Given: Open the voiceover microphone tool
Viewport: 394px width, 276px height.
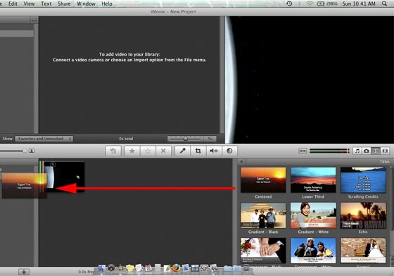Looking at the screenshot, I should (x=182, y=151).
